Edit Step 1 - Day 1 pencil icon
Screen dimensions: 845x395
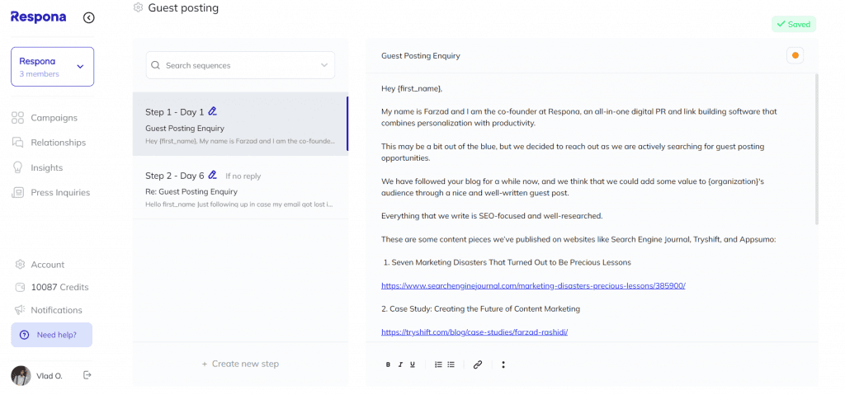212,112
